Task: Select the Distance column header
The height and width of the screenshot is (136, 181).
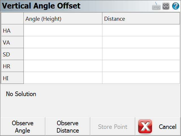Action: point(141,18)
